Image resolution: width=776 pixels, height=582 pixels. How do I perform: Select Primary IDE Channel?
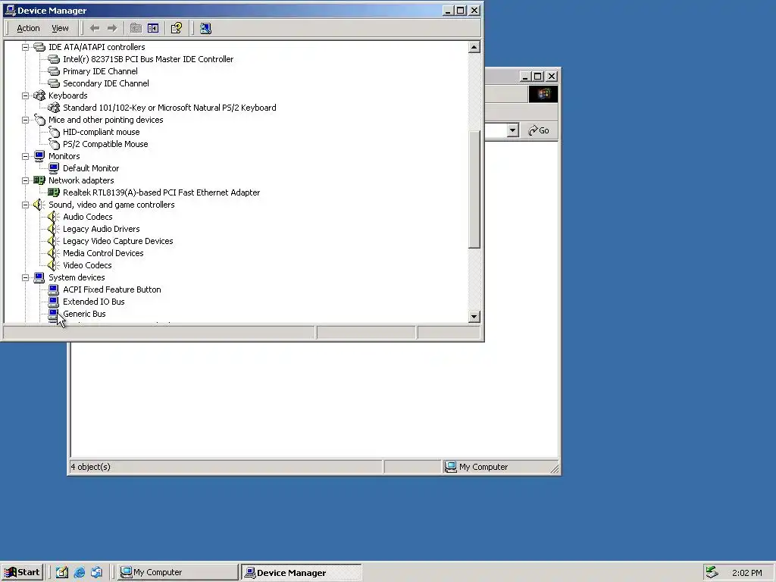click(x=100, y=71)
